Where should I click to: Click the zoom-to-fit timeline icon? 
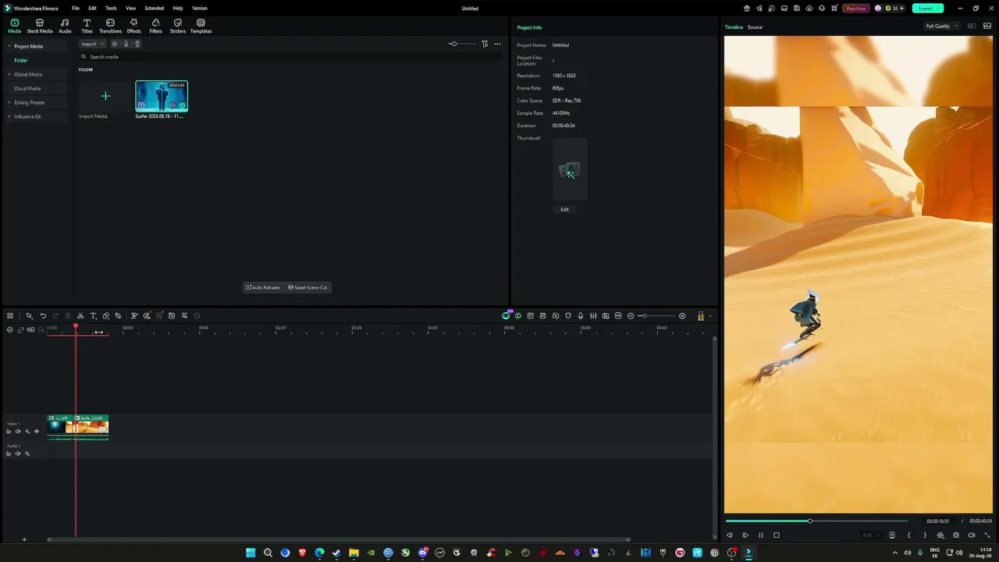tap(618, 316)
